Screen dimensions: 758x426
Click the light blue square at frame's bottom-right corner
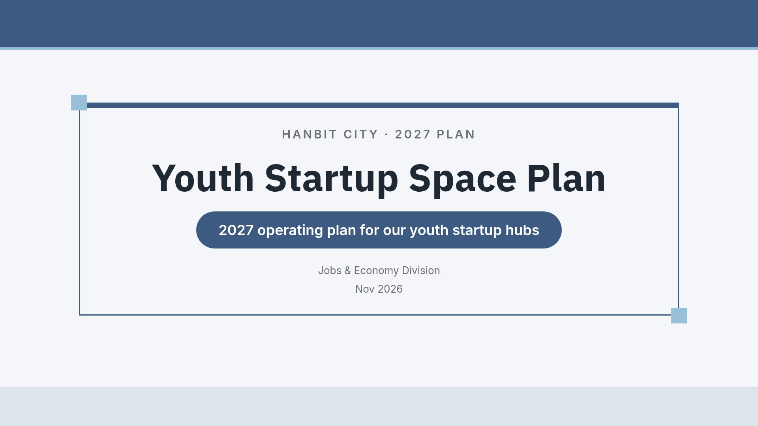tap(679, 316)
